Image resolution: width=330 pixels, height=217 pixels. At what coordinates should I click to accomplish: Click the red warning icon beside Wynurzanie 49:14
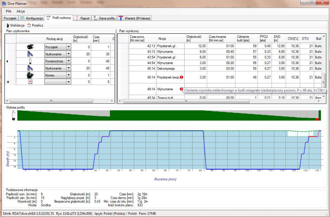coord(181,89)
